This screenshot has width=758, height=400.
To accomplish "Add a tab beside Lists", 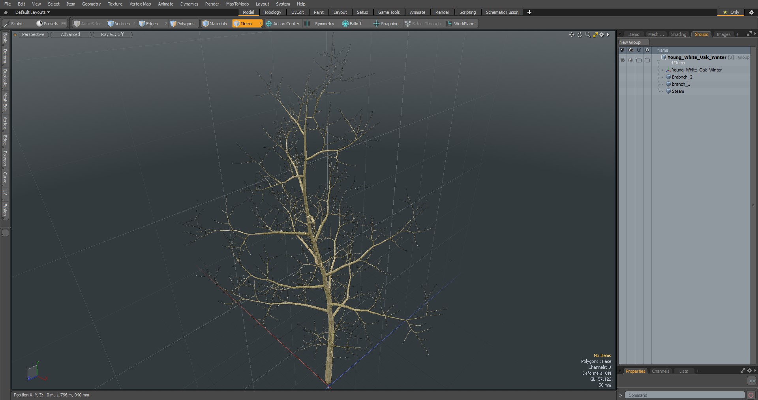I will [698, 371].
